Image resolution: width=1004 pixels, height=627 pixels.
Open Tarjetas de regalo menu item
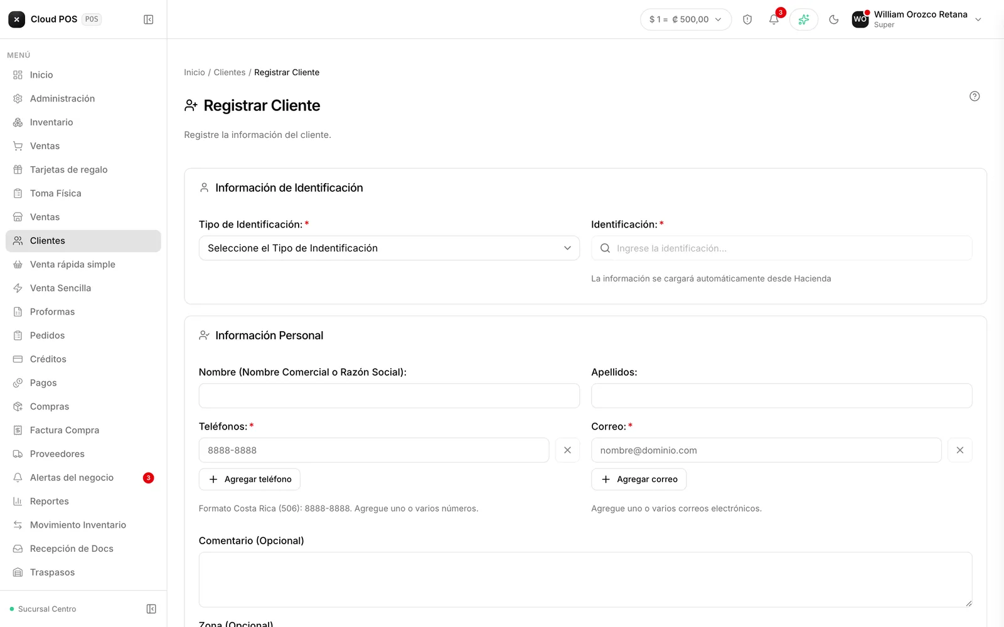click(x=83, y=169)
